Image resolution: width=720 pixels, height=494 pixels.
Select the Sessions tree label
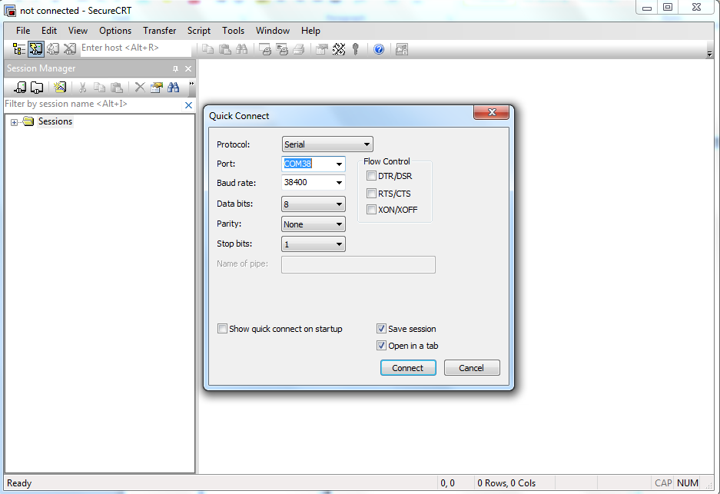coord(55,121)
